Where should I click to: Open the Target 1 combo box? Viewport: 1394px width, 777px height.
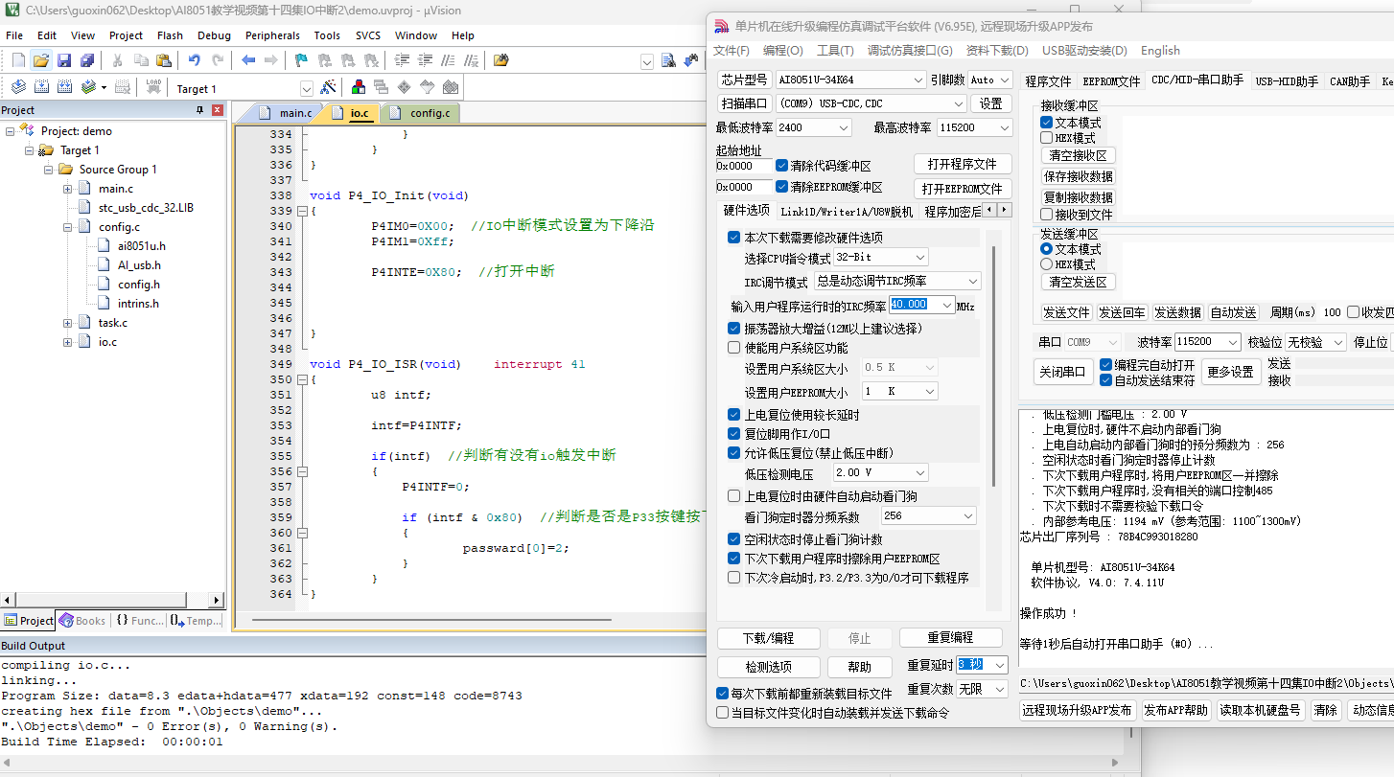point(244,88)
